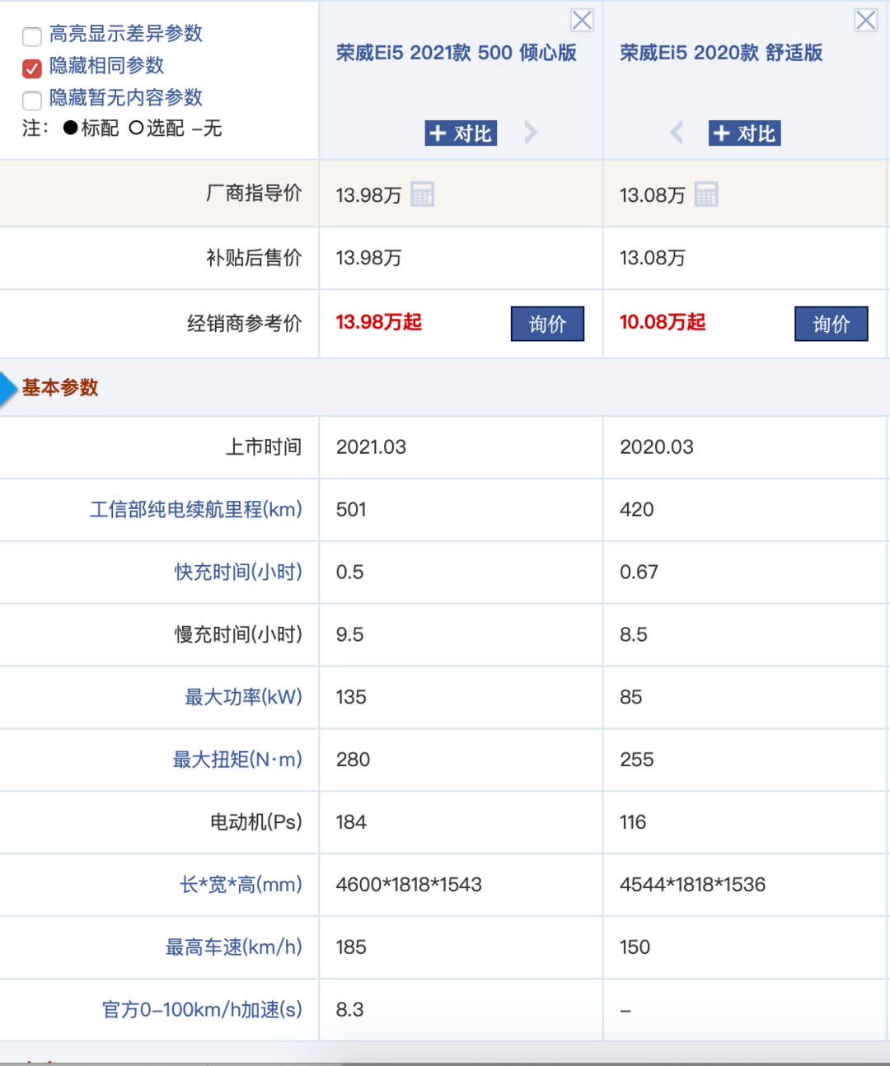Open 最大功率(kW) parameter link
The image size is (890, 1066).
click(243, 698)
